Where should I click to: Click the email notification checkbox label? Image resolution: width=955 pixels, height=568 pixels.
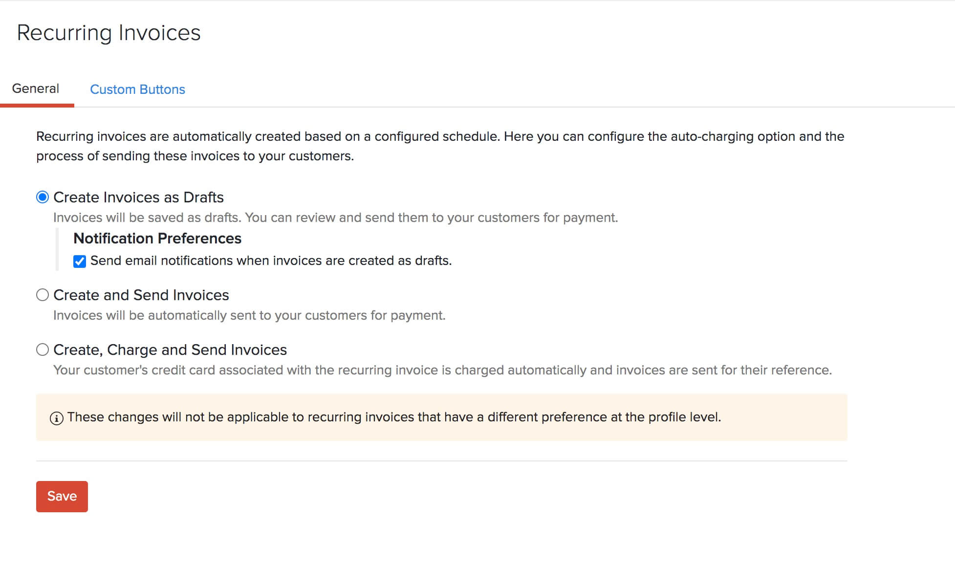[270, 261]
